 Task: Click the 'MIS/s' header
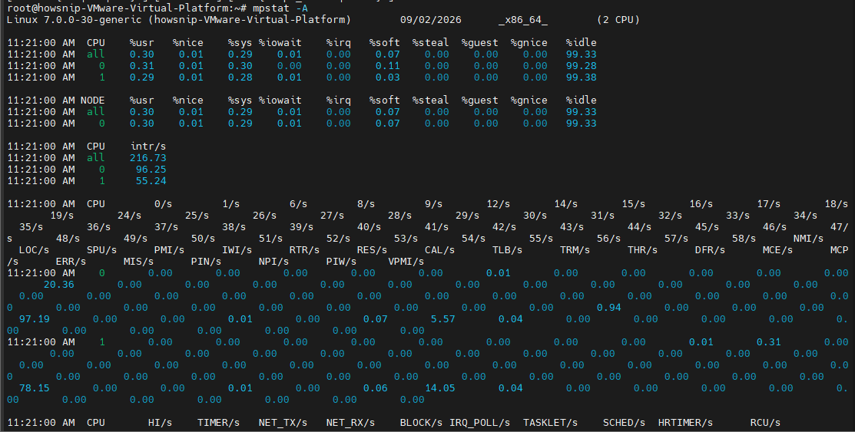tap(138, 262)
